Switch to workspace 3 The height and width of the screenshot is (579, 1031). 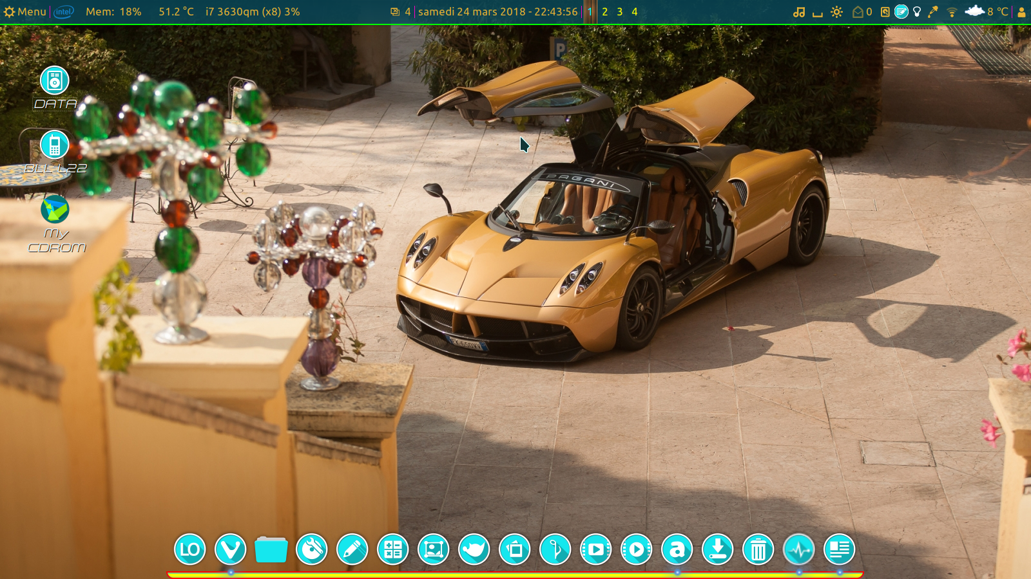620,12
